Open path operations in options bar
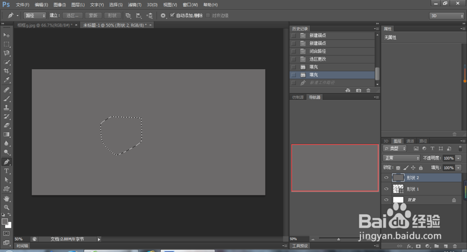This screenshot has width=467, height=252. tap(128, 15)
